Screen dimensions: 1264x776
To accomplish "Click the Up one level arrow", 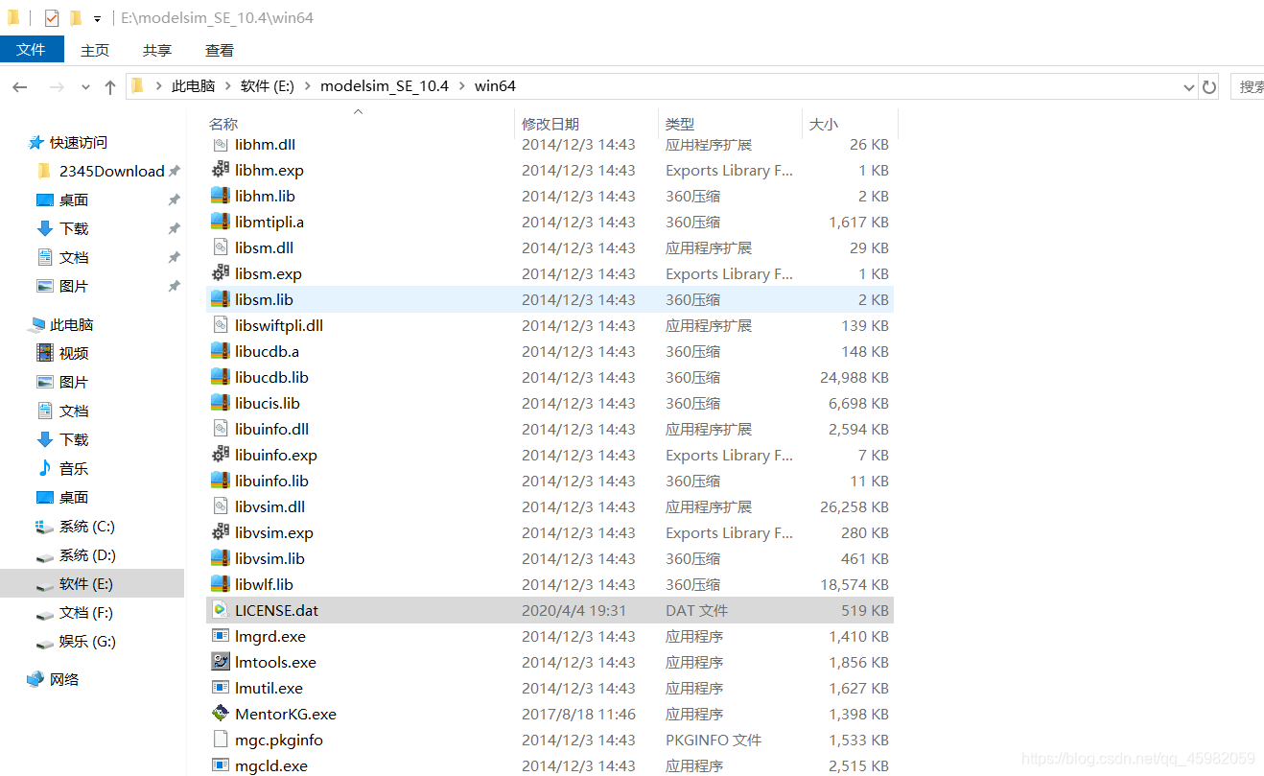I will pyautogui.click(x=110, y=87).
